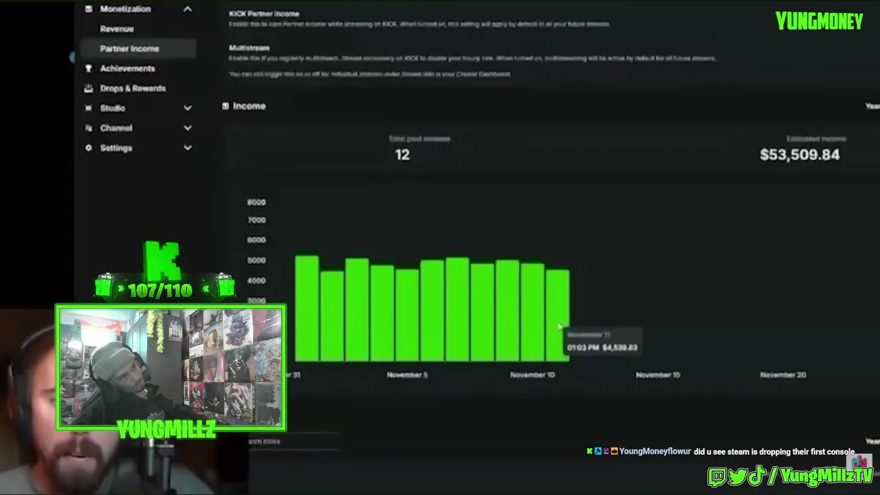Click the Achievements trophy icon
The width and height of the screenshot is (880, 495).
pos(88,68)
